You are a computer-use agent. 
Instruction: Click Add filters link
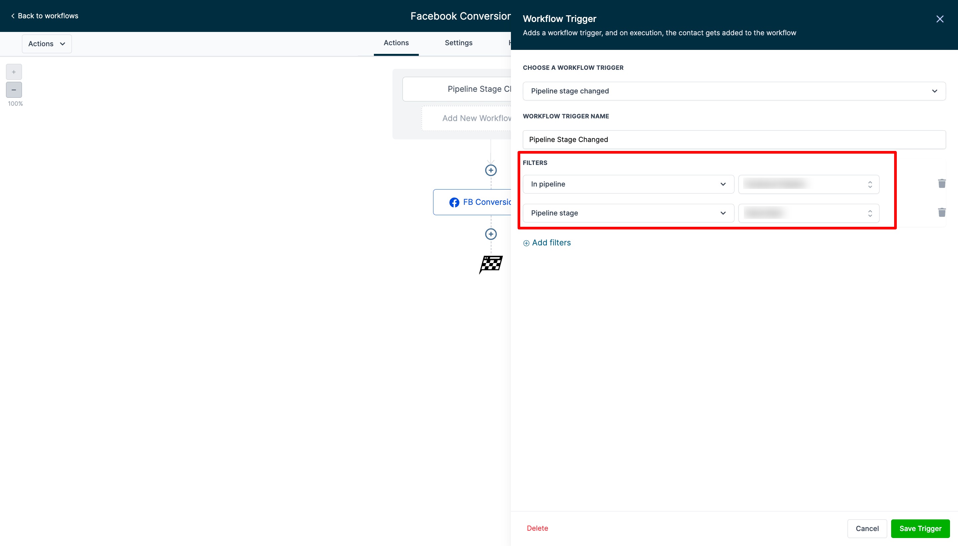coord(547,243)
